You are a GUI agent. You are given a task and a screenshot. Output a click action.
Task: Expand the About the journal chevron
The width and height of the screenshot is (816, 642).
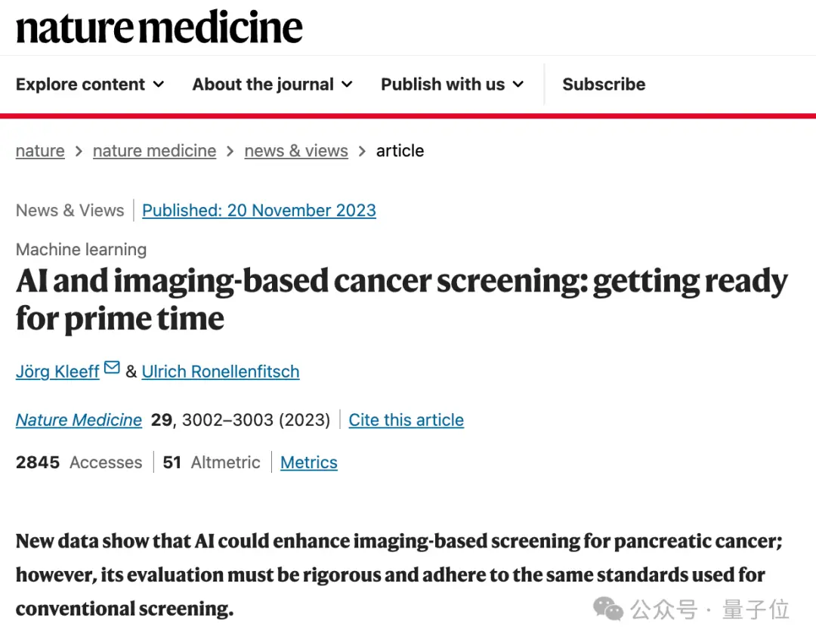(x=347, y=85)
